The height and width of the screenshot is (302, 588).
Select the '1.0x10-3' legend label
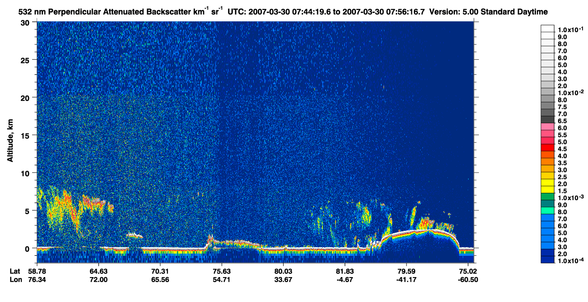point(570,197)
